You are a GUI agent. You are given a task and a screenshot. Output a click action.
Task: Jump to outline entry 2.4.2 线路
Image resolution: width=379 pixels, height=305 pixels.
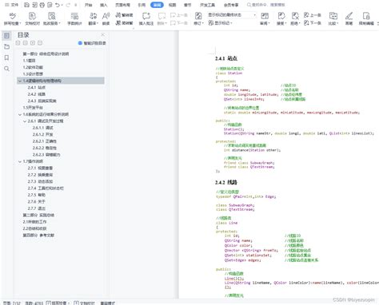tap(37, 94)
